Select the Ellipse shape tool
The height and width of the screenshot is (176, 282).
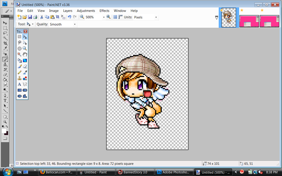click(19, 96)
